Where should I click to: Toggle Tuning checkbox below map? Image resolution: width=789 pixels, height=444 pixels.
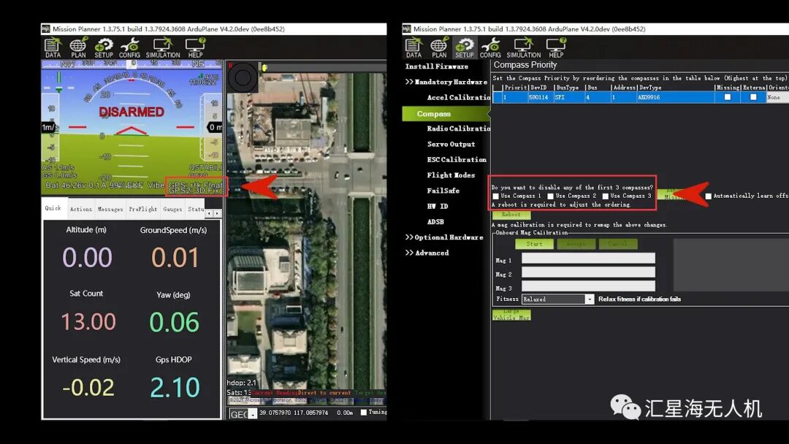click(x=363, y=413)
